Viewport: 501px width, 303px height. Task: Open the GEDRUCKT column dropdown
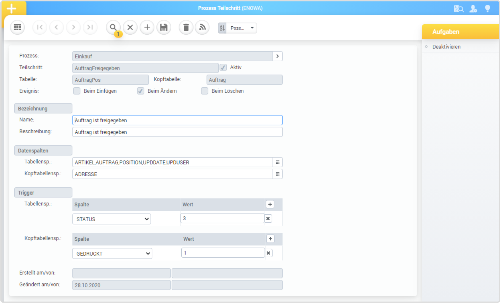pyautogui.click(x=112, y=254)
